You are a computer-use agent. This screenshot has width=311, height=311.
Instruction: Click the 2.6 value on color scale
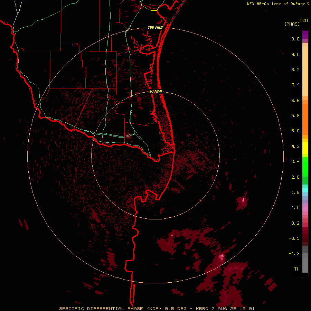click(295, 177)
